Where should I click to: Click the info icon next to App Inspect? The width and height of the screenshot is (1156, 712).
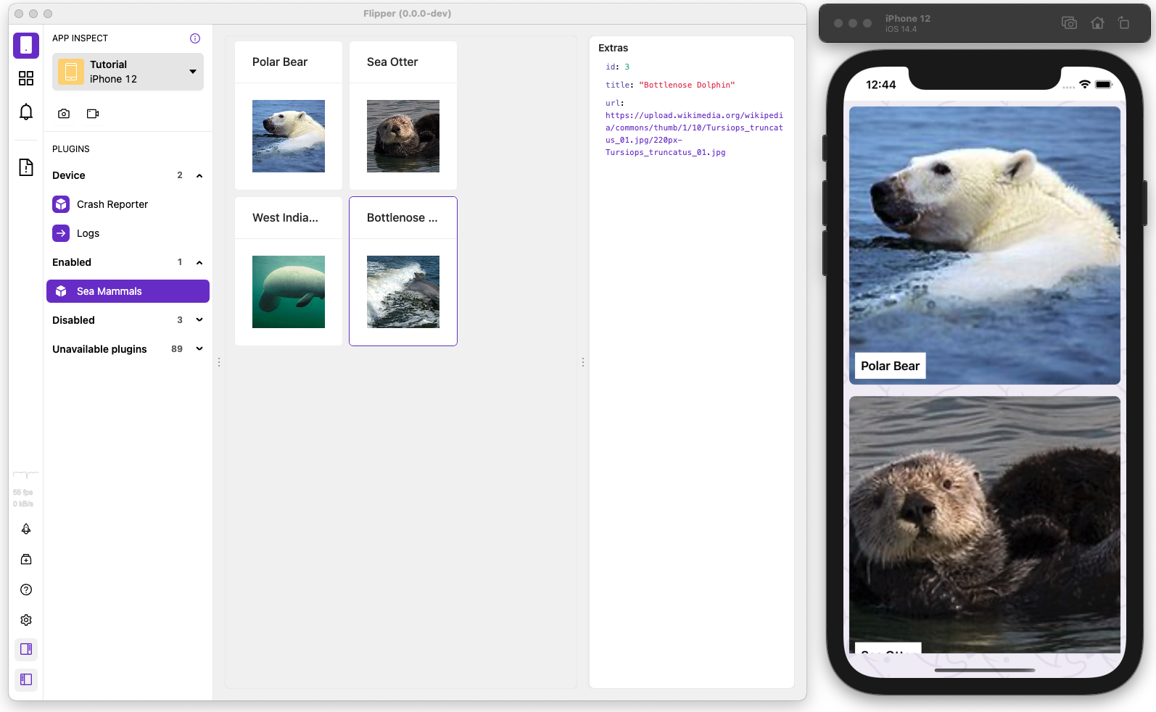coord(195,38)
